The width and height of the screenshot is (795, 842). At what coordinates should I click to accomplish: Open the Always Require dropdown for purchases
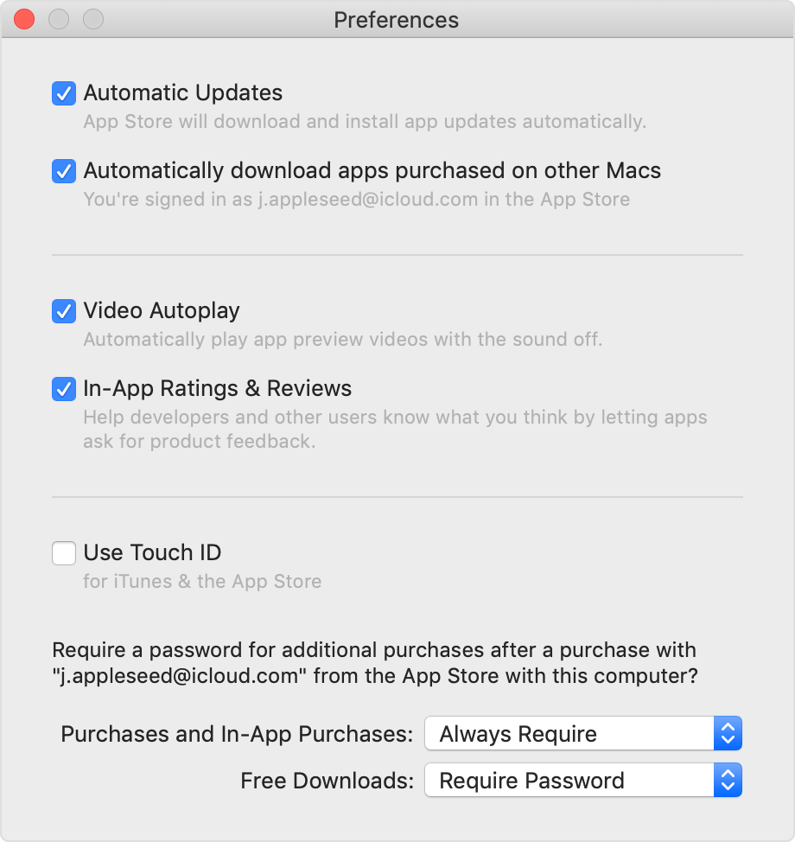(583, 734)
